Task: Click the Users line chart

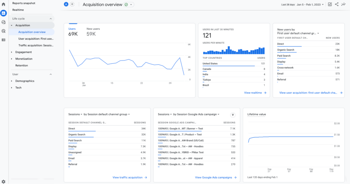Action: (127, 62)
